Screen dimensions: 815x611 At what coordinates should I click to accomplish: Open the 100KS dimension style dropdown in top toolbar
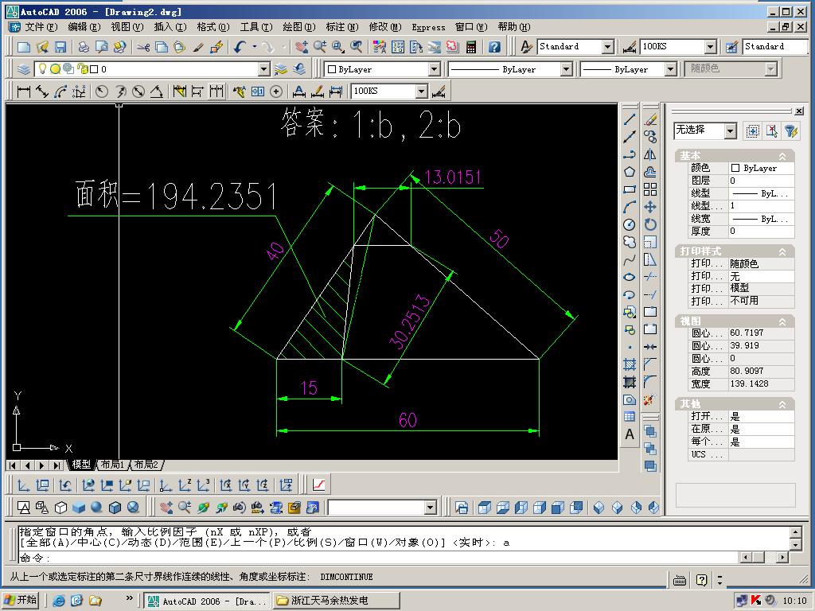711,47
